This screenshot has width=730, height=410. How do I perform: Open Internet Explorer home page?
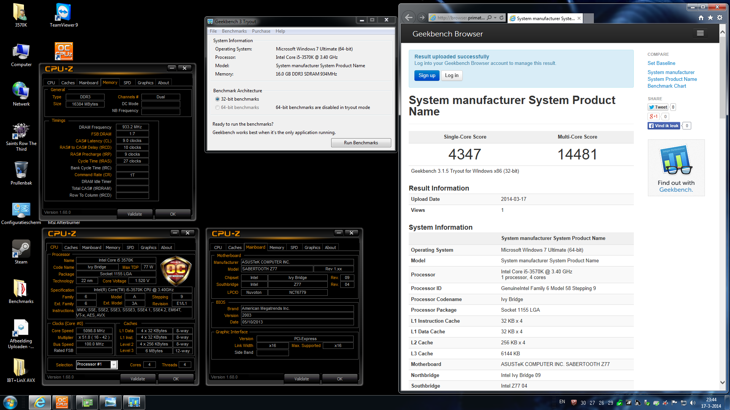coord(701,17)
